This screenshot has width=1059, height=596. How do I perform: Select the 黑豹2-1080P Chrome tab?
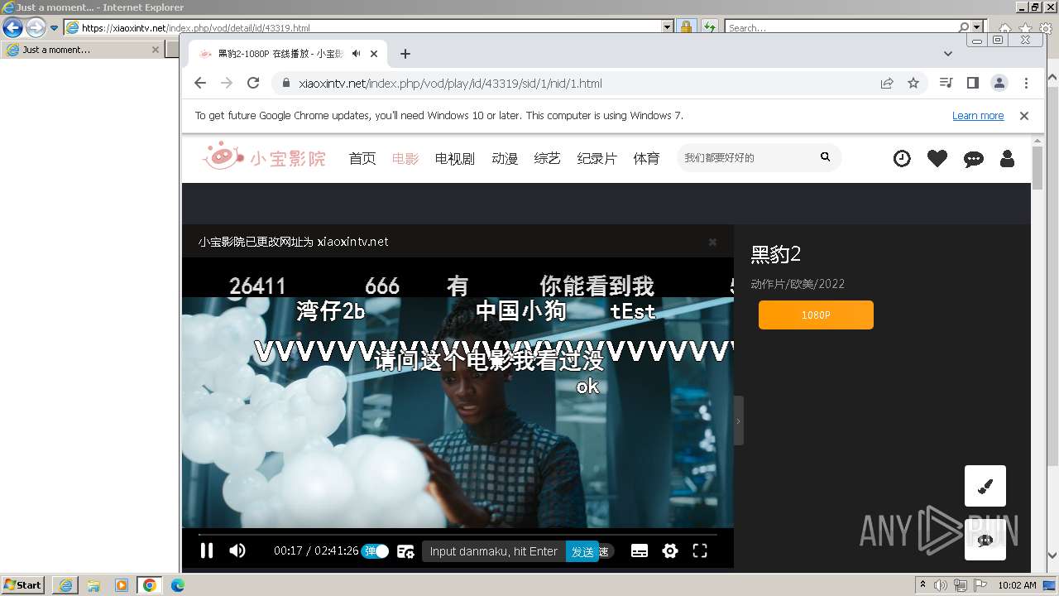[x=288, y=54]
